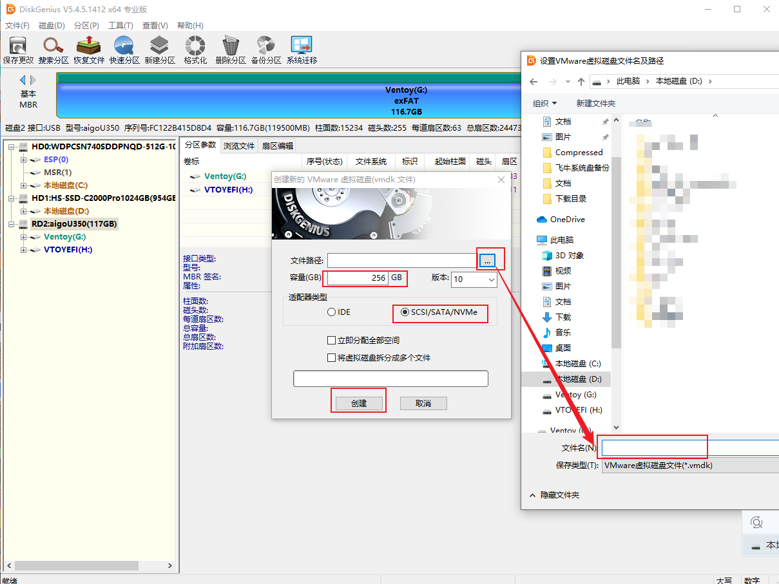
Task: Open the 查看(V) menu
Action: coord(155,26)
